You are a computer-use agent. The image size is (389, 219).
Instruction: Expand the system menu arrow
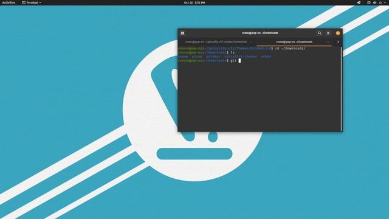click(x=385, y=2)
